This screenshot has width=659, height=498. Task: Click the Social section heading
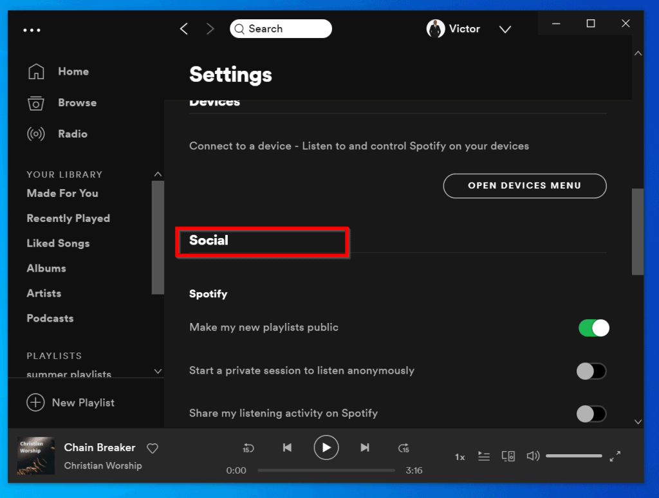[x=209, y=241]
